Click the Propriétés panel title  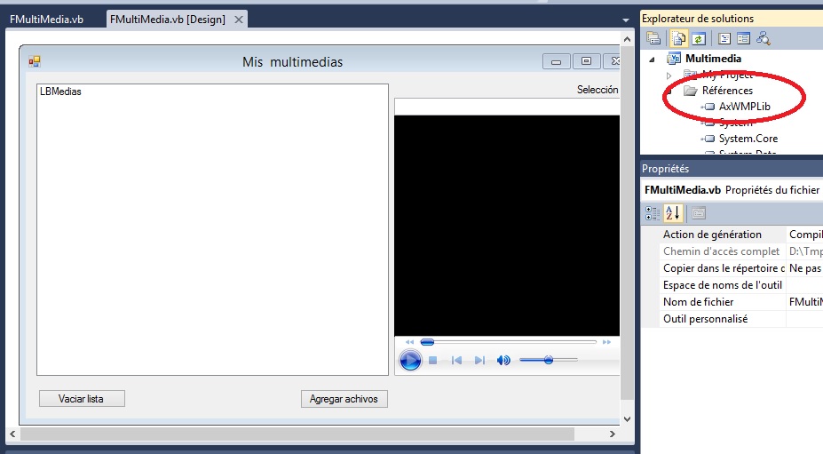(666, 169)
